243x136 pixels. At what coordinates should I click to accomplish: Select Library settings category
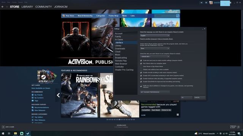click(118, 46)
